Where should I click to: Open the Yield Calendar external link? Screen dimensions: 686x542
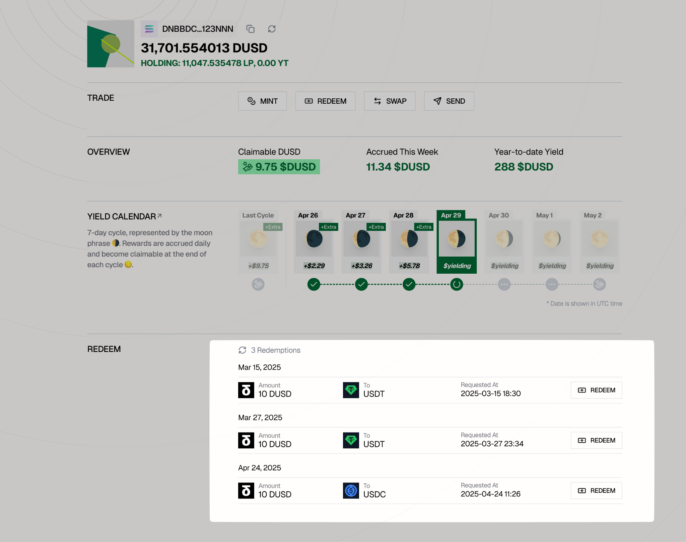click(x=159, y=216)
